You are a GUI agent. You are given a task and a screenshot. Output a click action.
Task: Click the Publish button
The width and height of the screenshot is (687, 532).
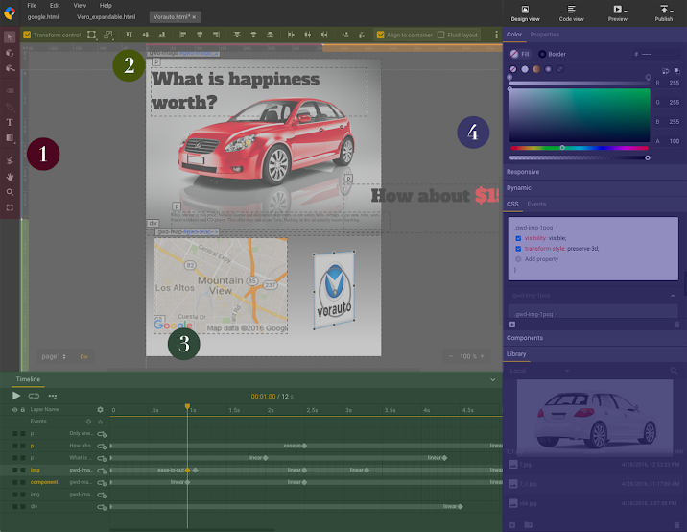click(x=664, y=13)
